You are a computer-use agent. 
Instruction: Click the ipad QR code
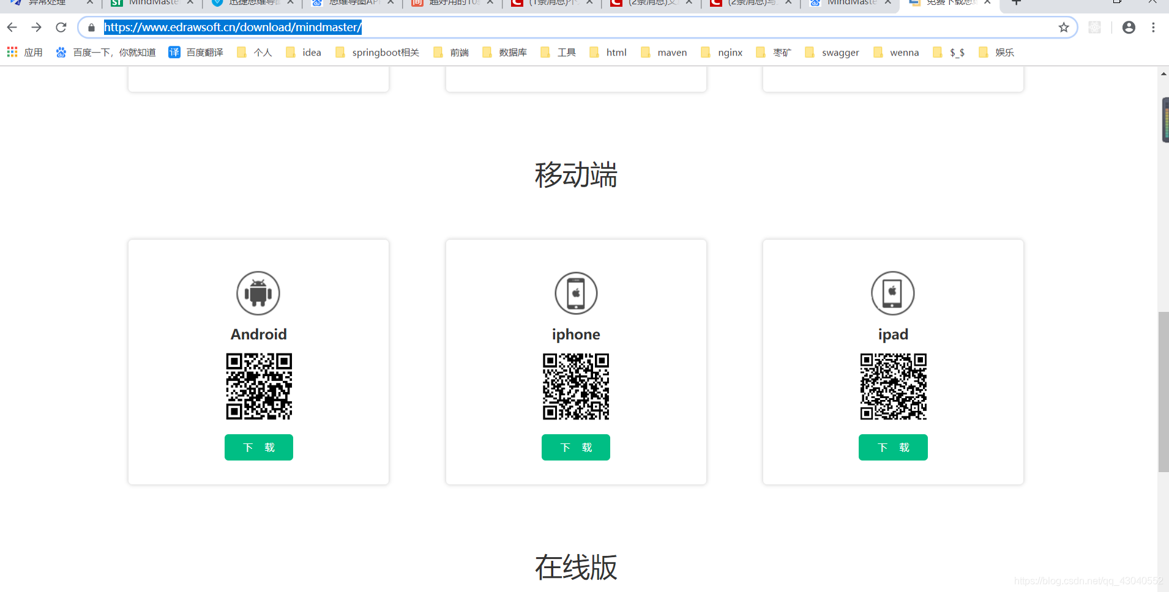click(894, 387)
